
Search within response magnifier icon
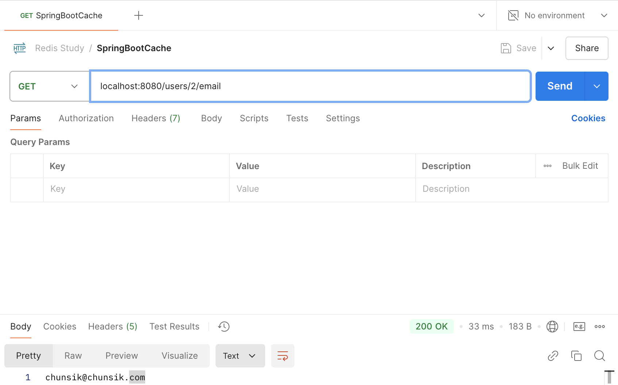coord(600,356)
